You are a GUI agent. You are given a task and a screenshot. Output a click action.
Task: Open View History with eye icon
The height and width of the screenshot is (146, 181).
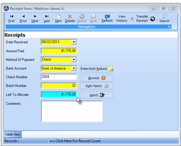point(125,19)
